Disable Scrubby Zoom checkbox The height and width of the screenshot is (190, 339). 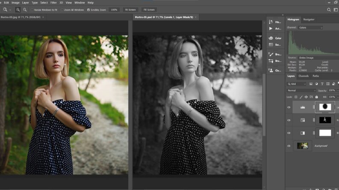pos(88,10)
